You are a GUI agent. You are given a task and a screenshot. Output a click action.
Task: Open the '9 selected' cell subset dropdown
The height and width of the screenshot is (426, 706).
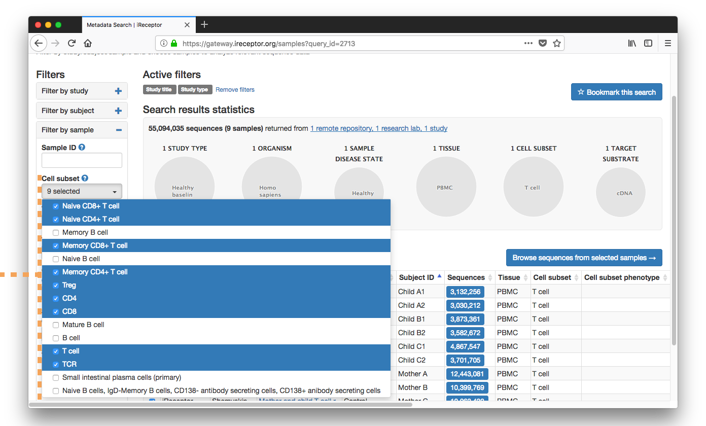(x=82, y=191)
